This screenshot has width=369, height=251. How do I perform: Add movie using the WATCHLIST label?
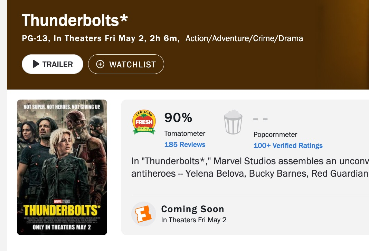132,65
